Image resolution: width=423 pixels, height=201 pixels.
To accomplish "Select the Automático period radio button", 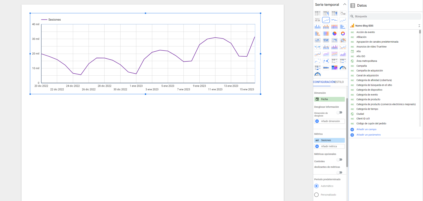I will [x=316, y=186].
